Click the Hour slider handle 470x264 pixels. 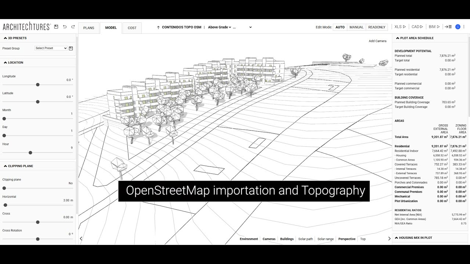point(30,153)
